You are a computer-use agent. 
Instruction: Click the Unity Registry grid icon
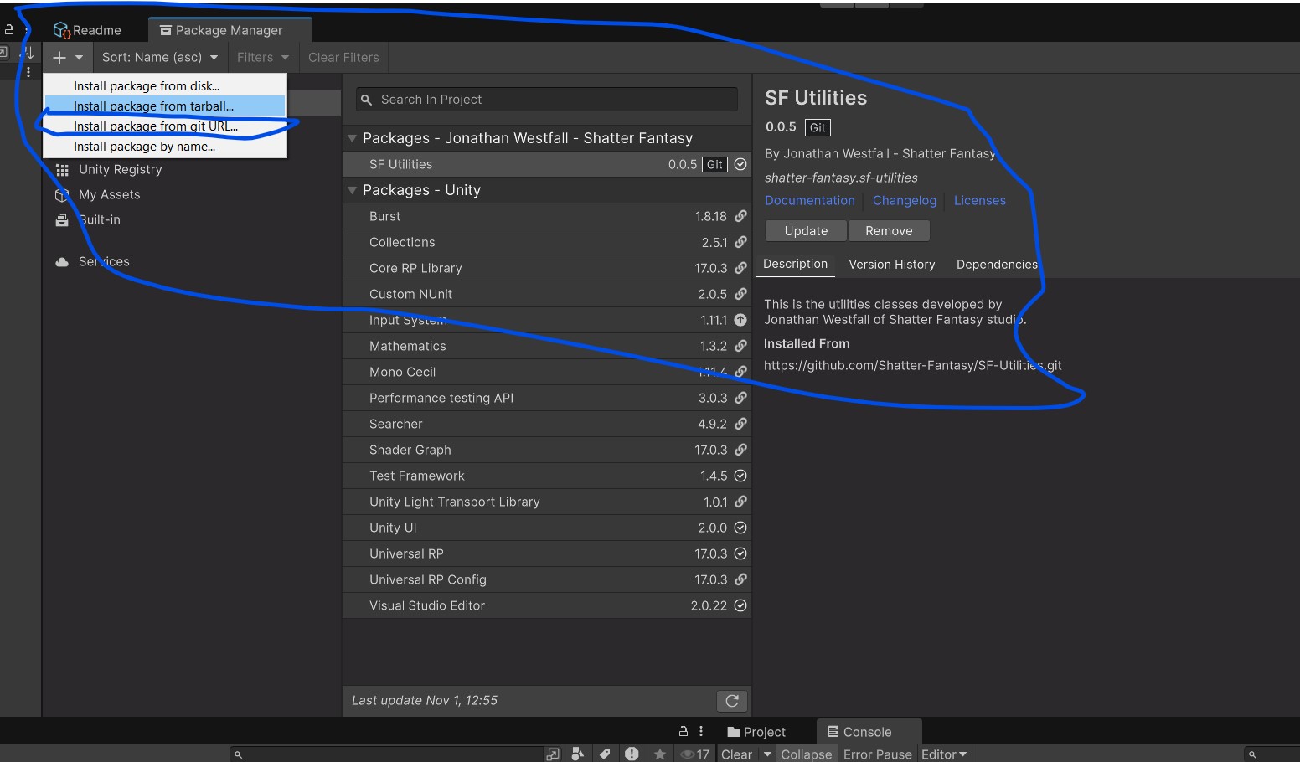tap(62, 170)
